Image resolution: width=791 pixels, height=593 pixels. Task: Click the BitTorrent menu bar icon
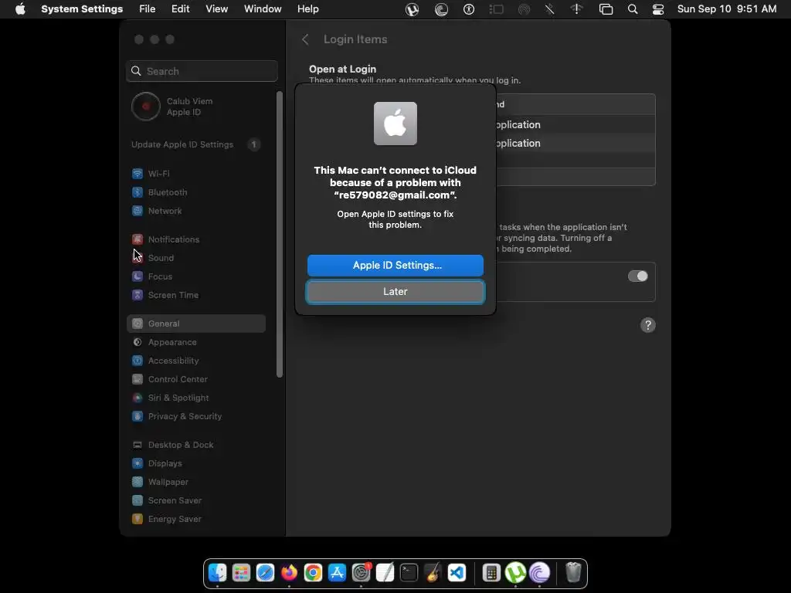tap(441, 9)
